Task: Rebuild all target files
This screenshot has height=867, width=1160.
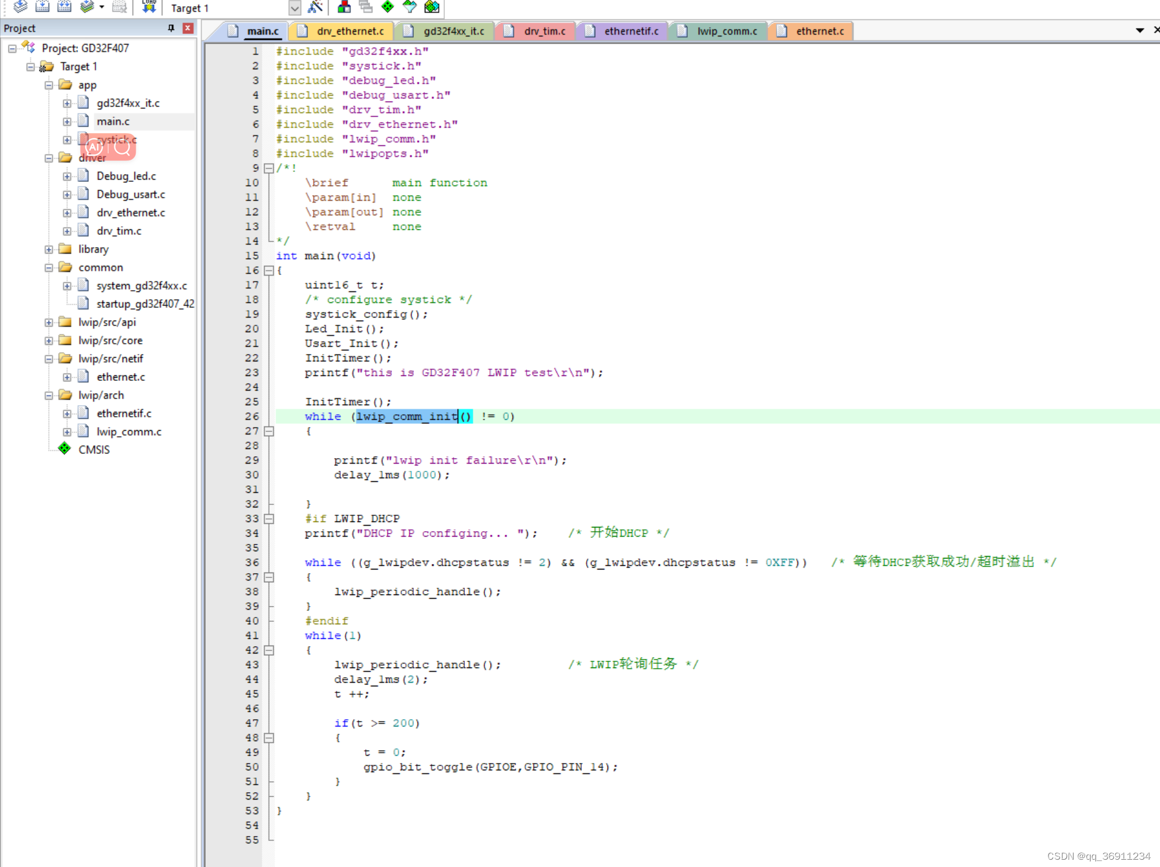Action: click(x=64, y=7)
